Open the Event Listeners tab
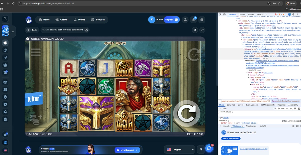Screen dimensions: 301x155 pos(252,105)
